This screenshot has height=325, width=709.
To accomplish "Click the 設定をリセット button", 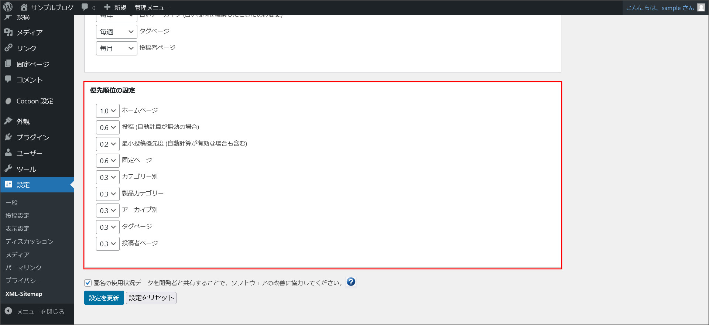I will pos(151,298).
